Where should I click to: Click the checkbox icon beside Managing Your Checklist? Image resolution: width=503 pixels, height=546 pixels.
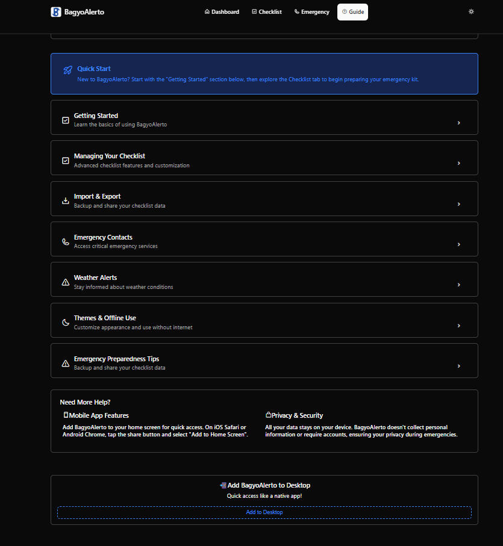pos(66,161)
